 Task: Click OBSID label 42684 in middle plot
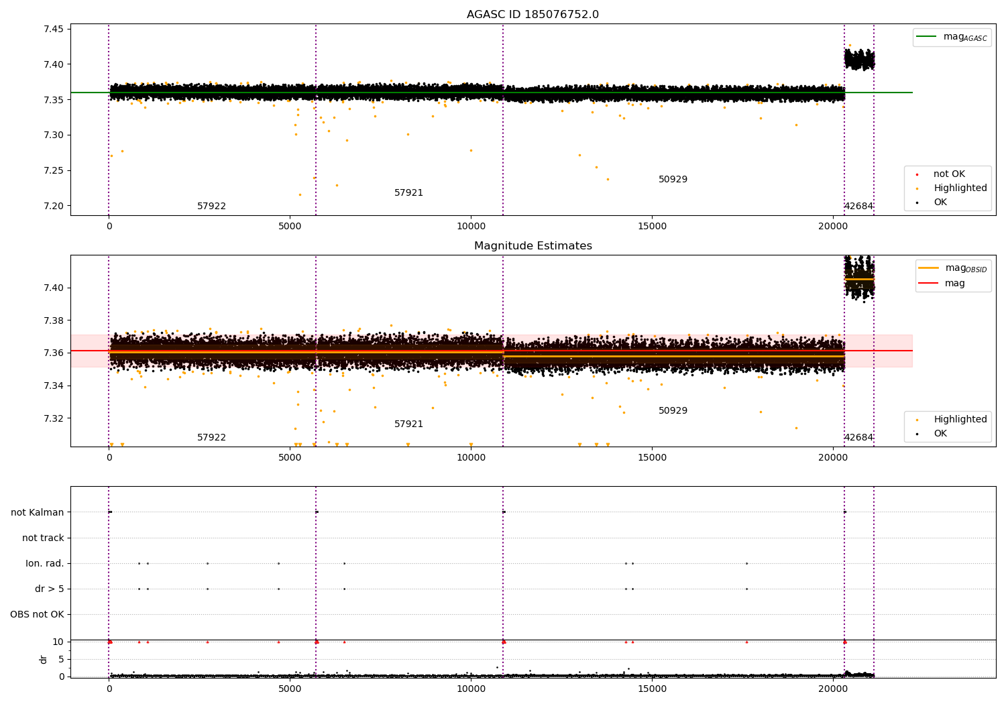pos(858,438)
